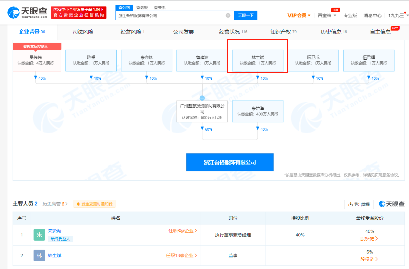Expand 任职6家企业 for 朱赞海

pos(183,231)
